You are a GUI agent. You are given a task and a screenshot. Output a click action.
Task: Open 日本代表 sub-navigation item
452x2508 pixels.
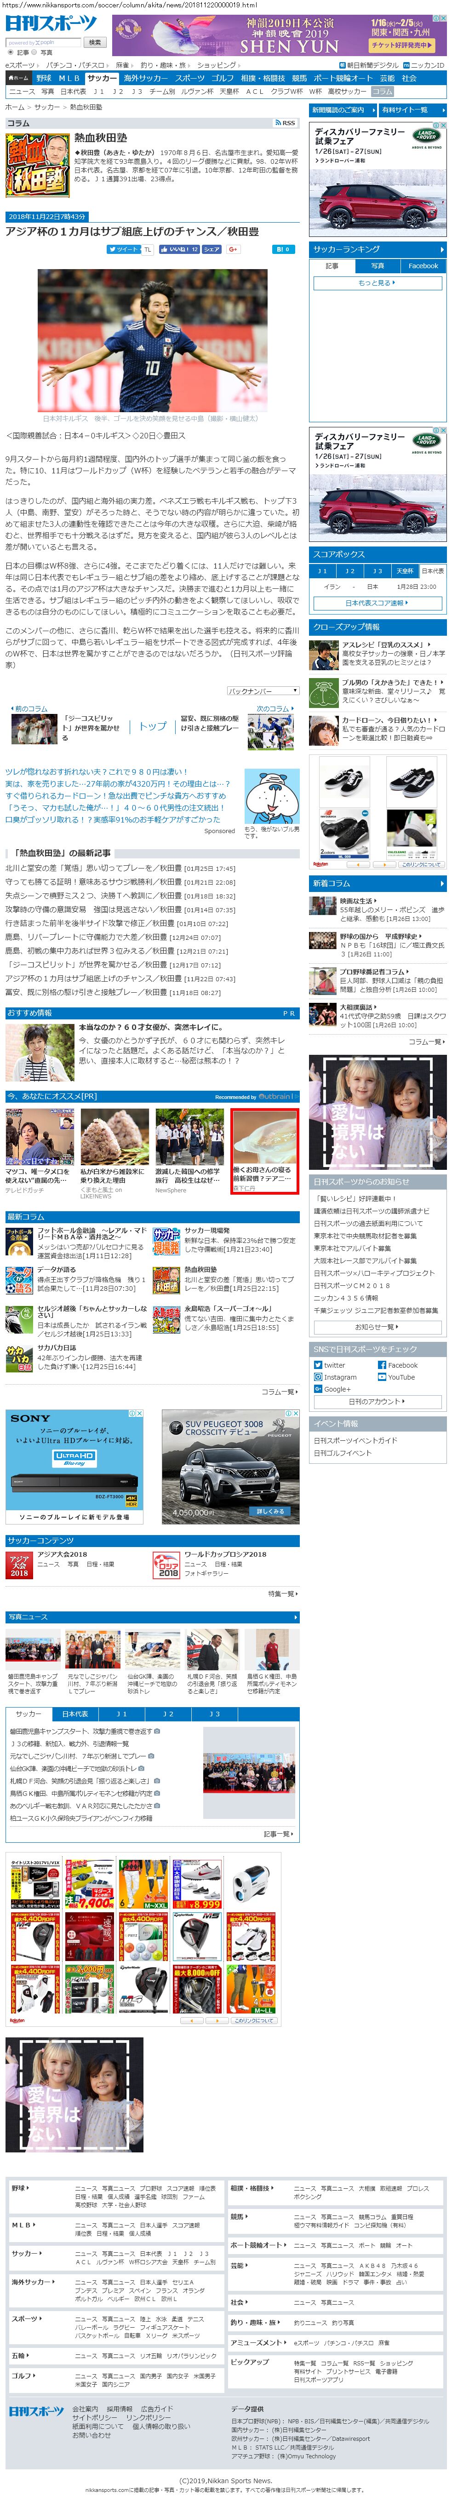click(x=73, y=92)
